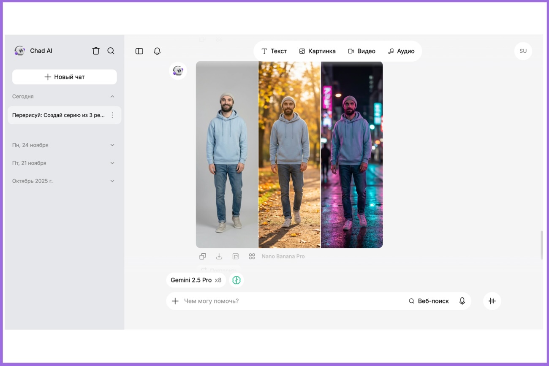Open chat search with magnifier icon
549x366 pixels.
[x=111, y=51]
